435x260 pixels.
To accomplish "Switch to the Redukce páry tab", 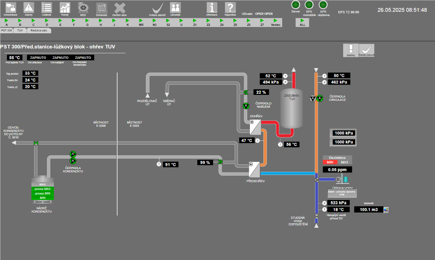I will click(x=39, y=30).
